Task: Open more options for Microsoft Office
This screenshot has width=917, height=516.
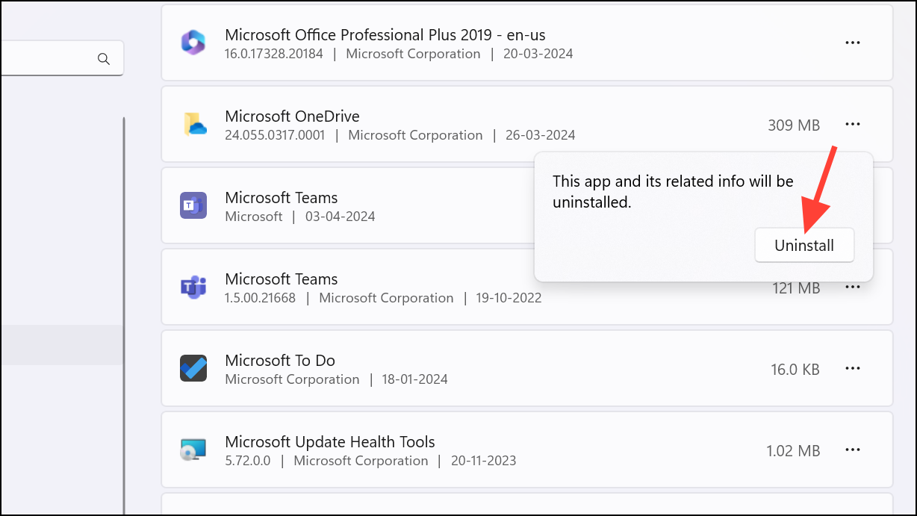Action: pos(853,43)
